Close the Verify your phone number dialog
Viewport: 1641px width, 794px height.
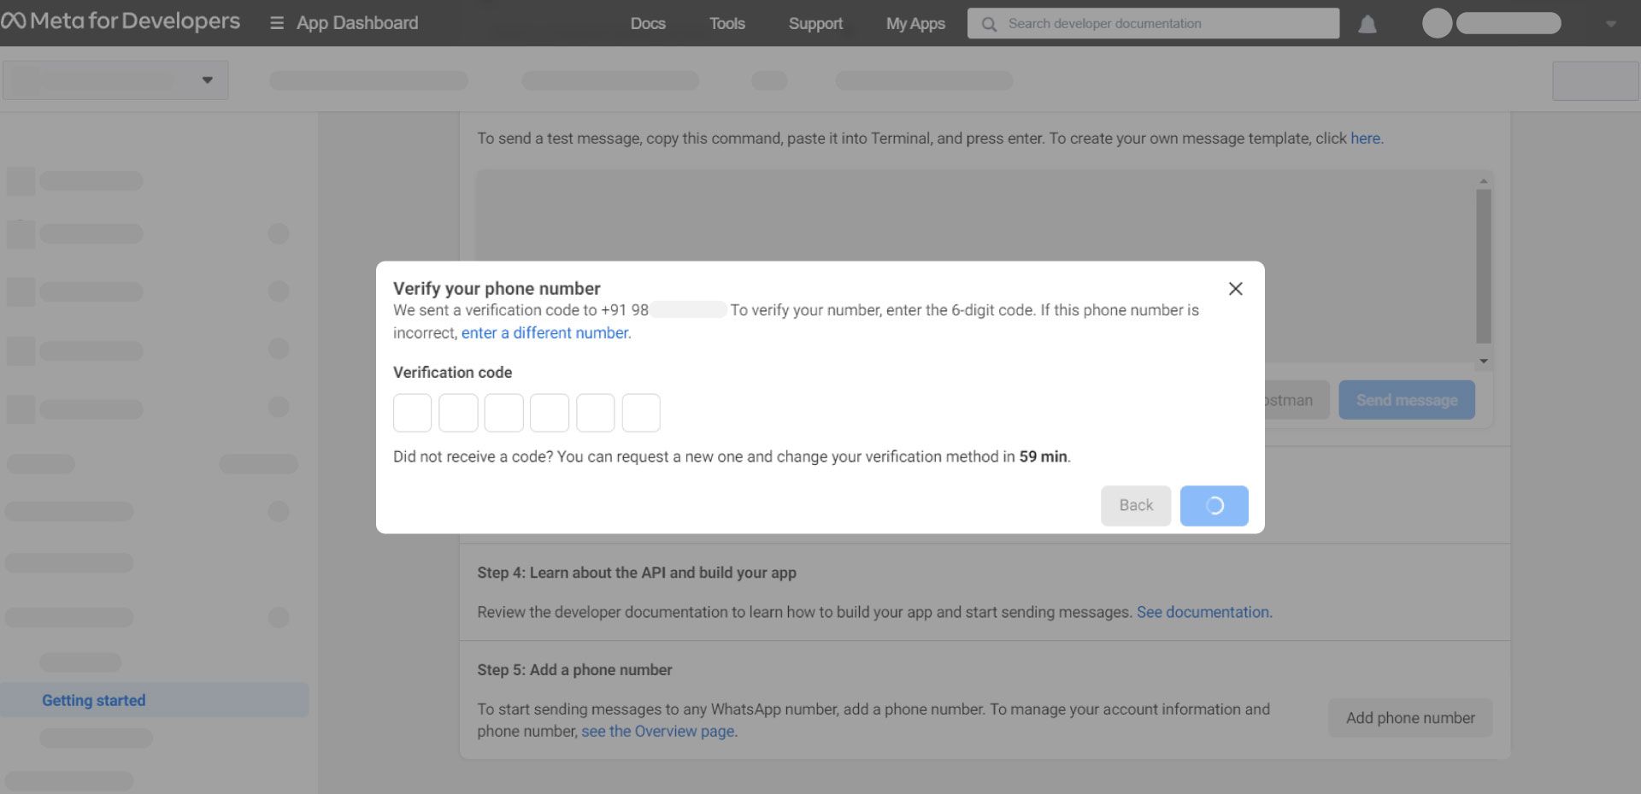[1235, 289]
